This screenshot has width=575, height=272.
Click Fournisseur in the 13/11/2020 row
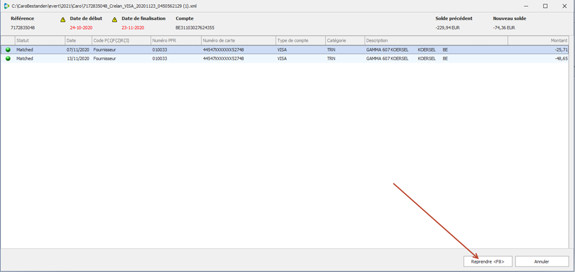[x=105, y=58]
